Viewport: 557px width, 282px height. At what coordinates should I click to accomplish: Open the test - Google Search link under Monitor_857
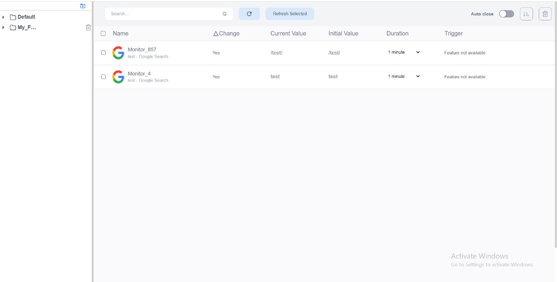click(148, 56)
